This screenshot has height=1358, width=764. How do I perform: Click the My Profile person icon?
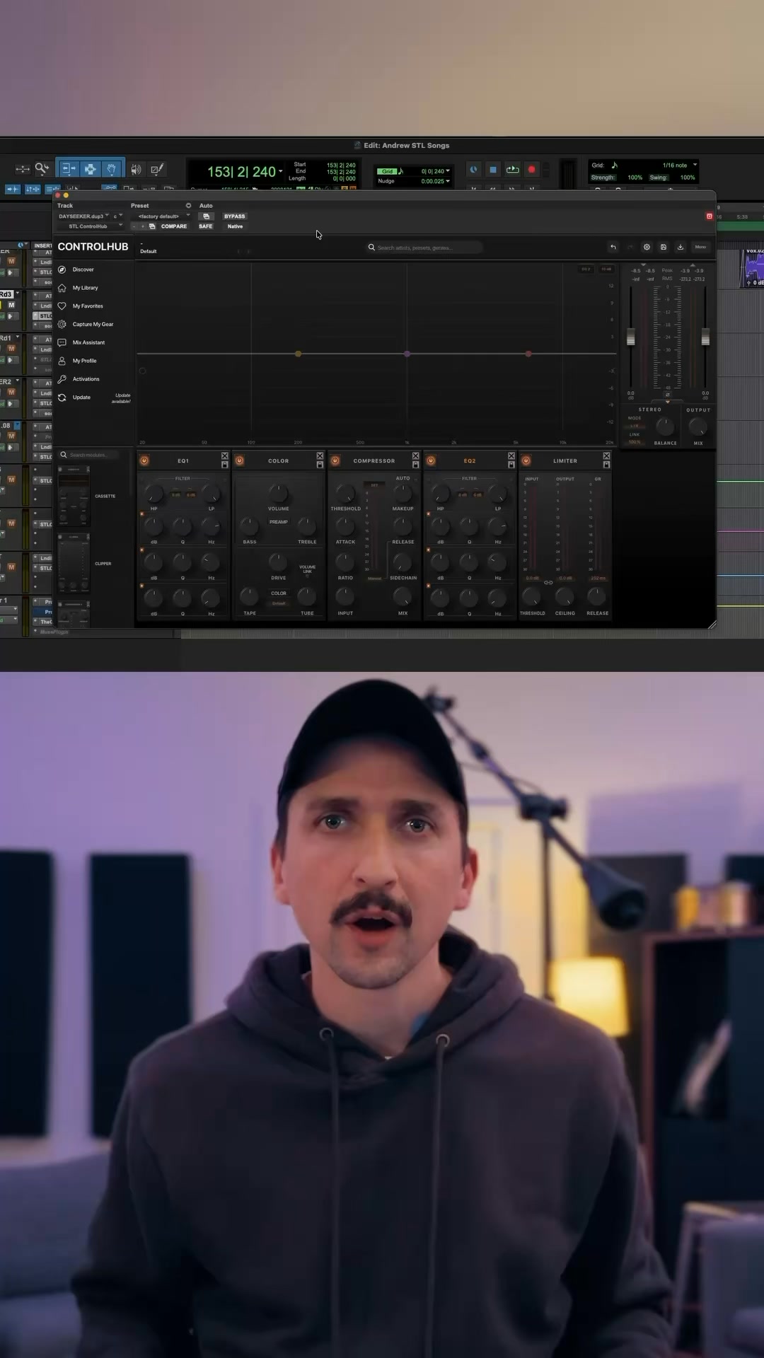point(62,361)
